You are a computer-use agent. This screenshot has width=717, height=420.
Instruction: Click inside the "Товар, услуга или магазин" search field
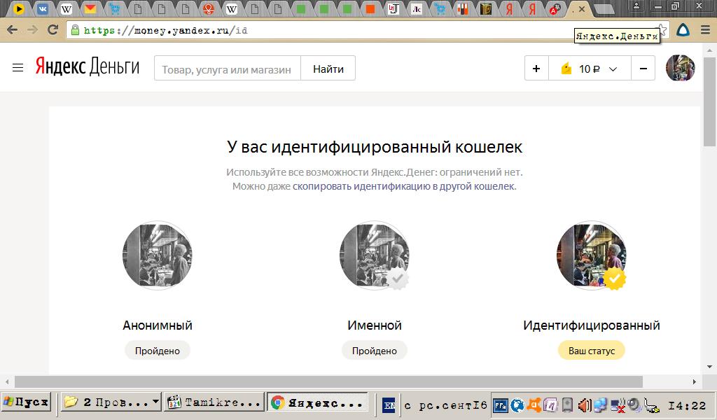click(x=228, y=68)
